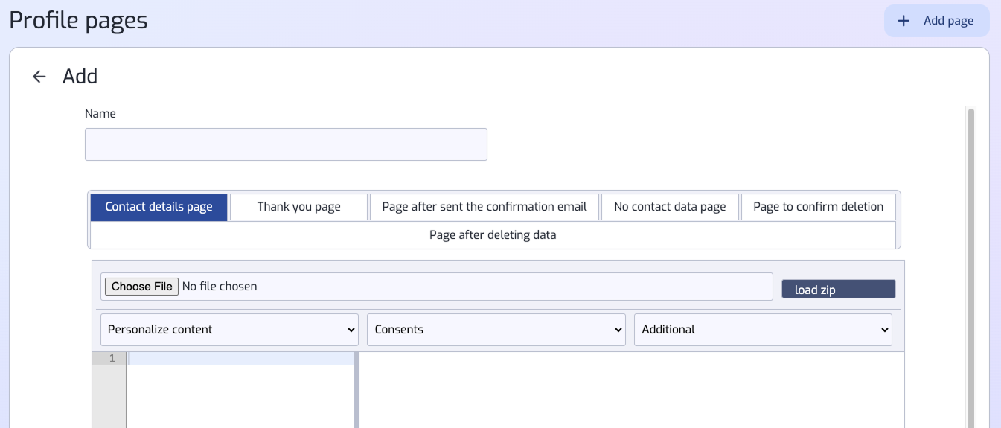Open the Page to confirm deletion tab
Screen dimensions: 1001x428
(818, 207)
